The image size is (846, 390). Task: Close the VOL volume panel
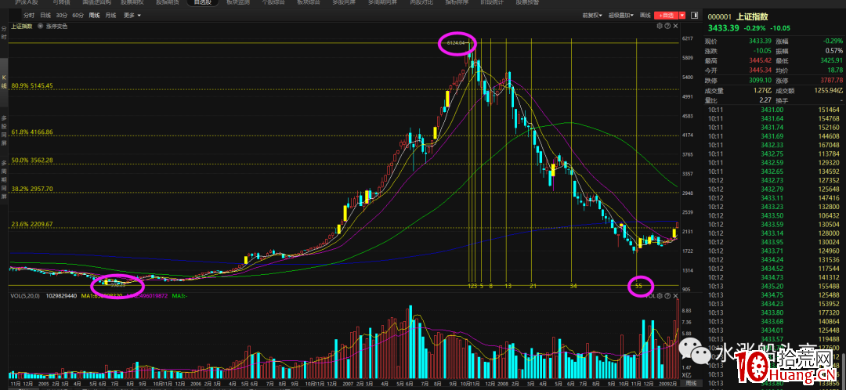tap(675, 295)
